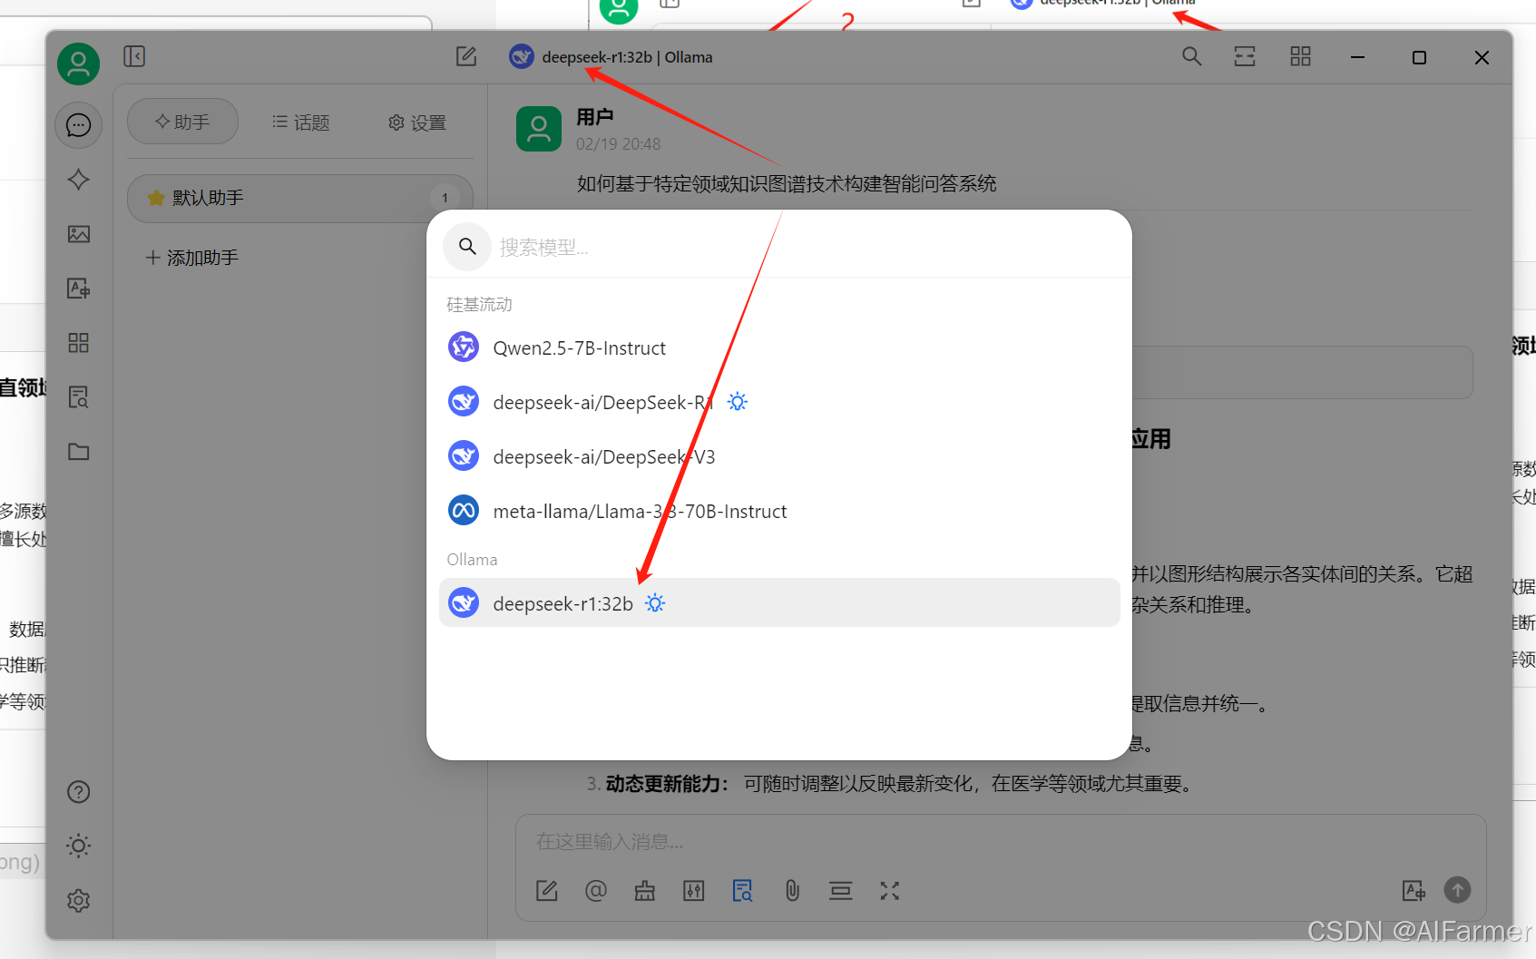Attach a file with paperclip icon

tap(792, 891)
